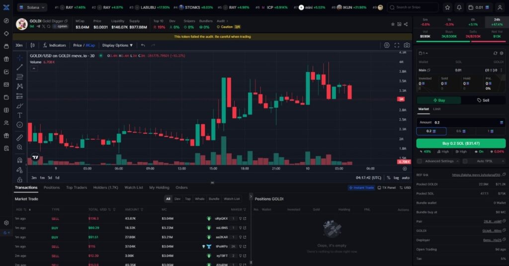This screenshot has width=509, height=266.
Task: Enter fullscreen chart mode
Action: (x=397, y=45)
